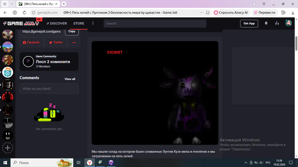Click the add community plus button
Viewport: 298px width, 167px height.
8,148
